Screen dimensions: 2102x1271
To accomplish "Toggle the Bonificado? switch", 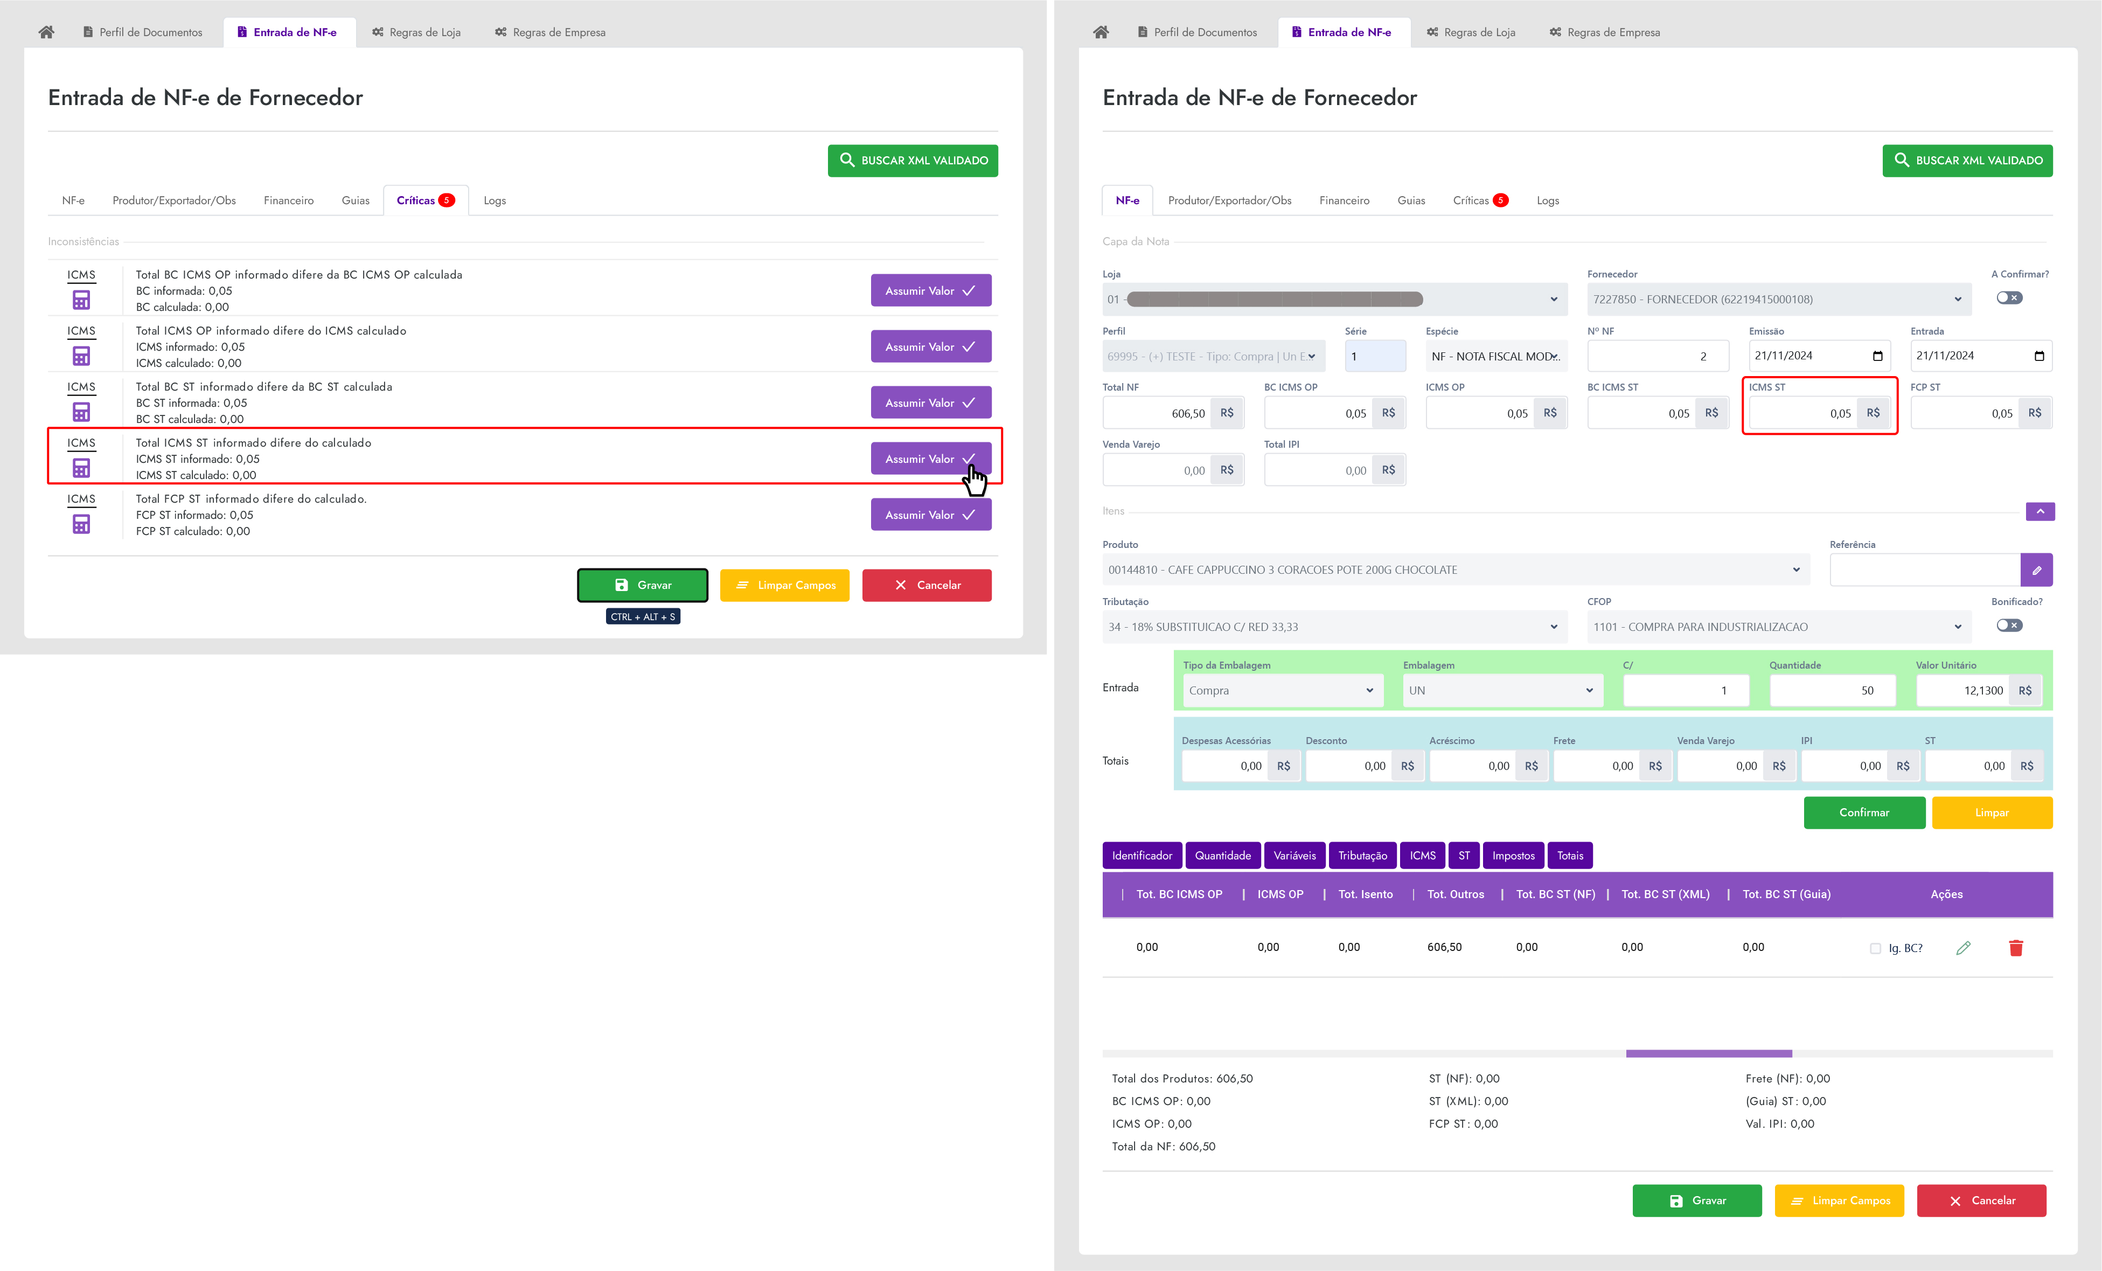I will point(2008,626).
